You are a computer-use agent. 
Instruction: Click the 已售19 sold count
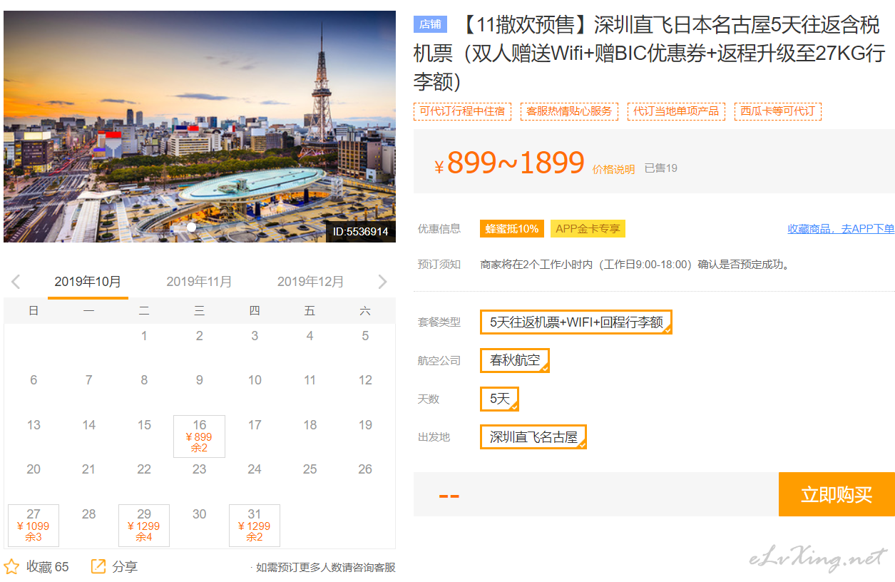click(x=661, y=168)
